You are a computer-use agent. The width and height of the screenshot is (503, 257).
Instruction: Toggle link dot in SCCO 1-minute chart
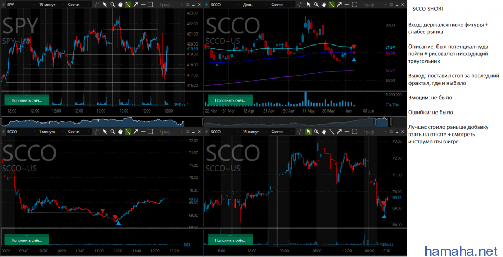coord(3,131)
